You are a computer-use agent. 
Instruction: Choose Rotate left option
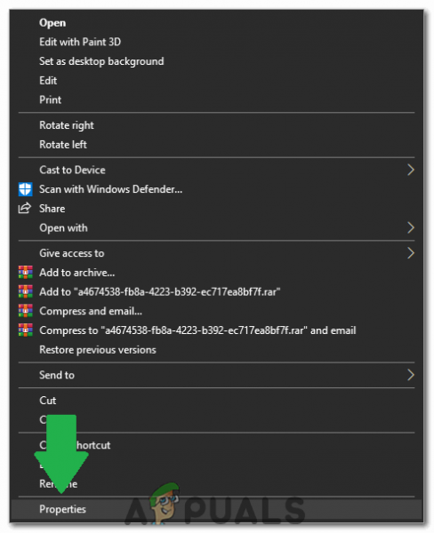point(63,145)
